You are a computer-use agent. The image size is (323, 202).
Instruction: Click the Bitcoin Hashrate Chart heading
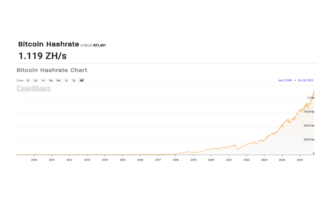[x=52, y=70]
